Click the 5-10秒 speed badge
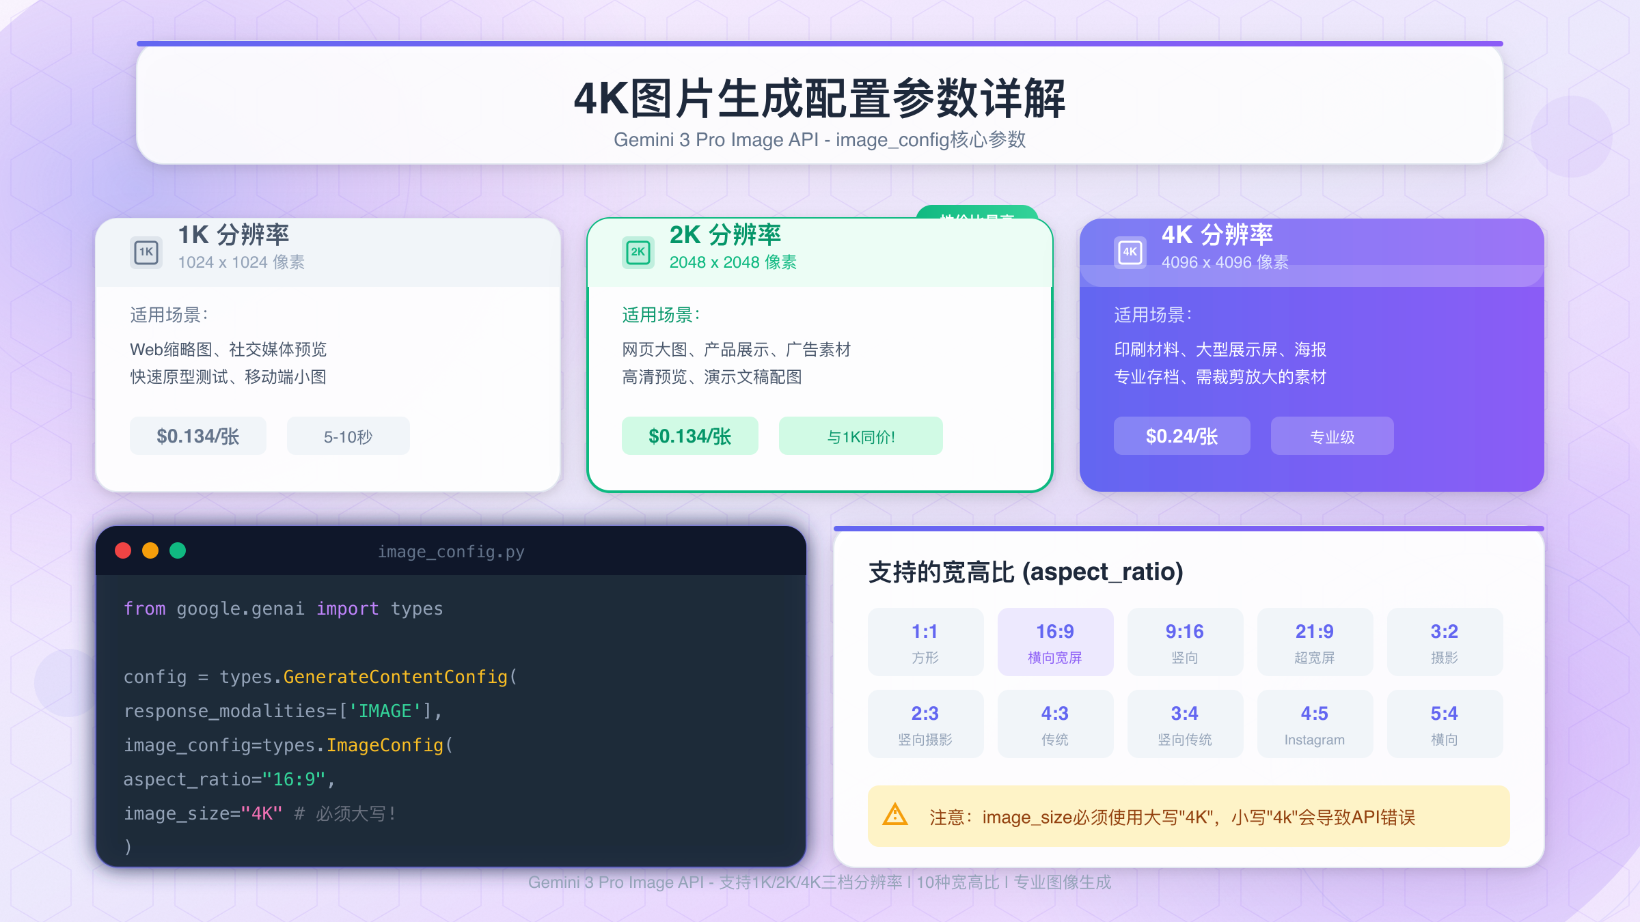The image size is (1640, 922). tap(348, 436)
